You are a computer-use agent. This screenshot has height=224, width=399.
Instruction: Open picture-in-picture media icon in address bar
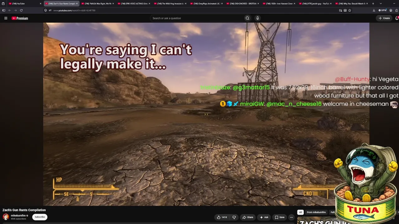(341, 10)
